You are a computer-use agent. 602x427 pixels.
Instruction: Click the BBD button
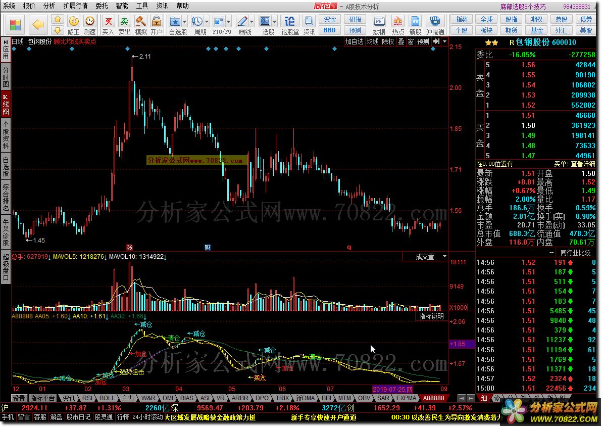pos(330,30)
